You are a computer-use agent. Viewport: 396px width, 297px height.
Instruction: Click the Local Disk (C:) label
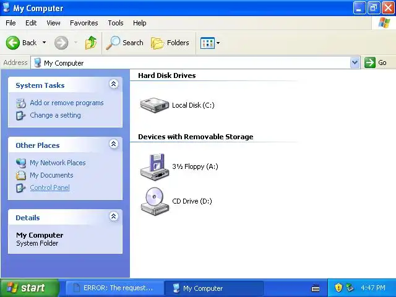(193, 105)
